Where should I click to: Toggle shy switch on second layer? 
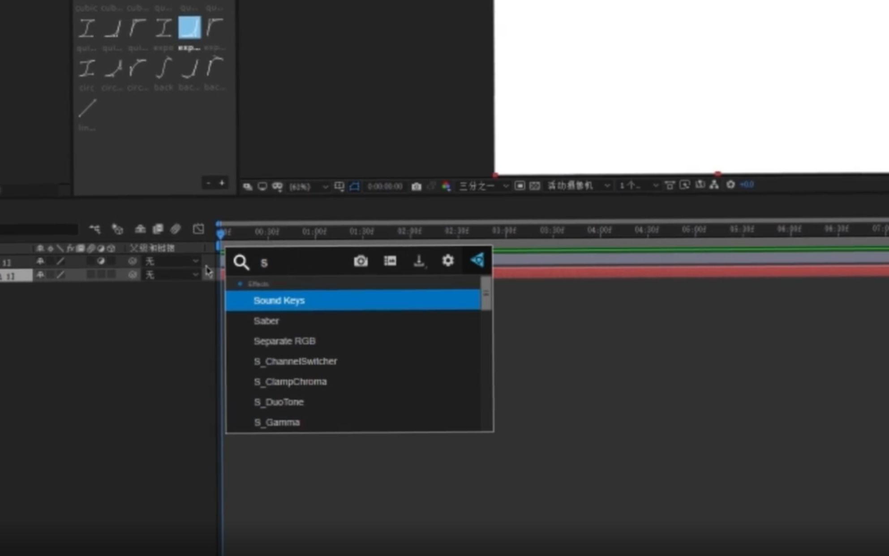coord(40,275)
